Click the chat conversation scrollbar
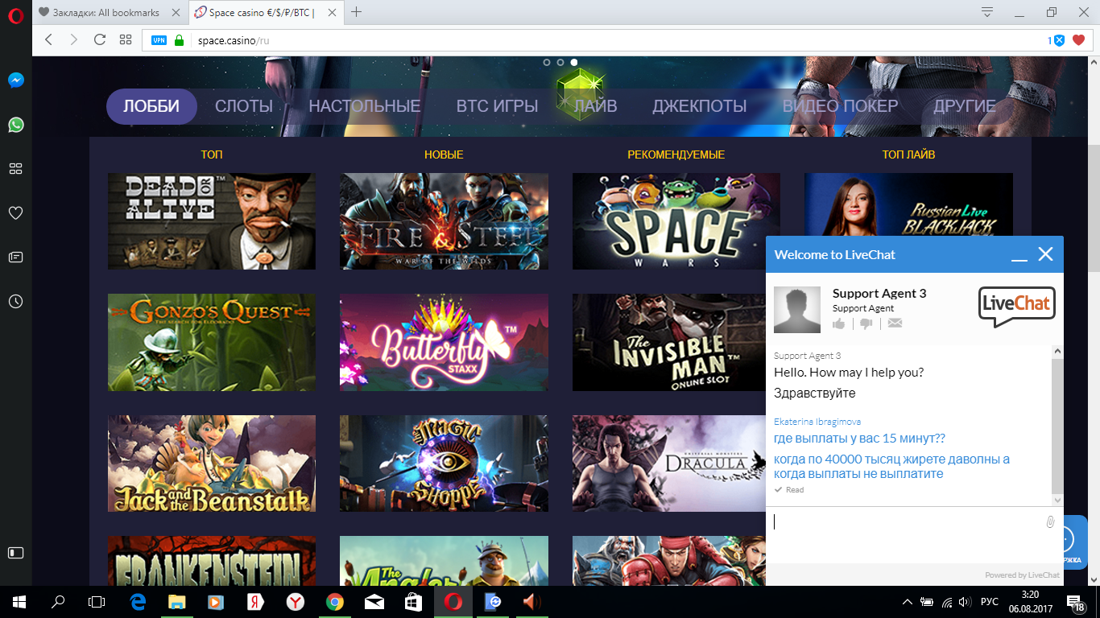The width and height of the screenshot is (1100, 618). pyautogui.click(x=1057, y=426)
